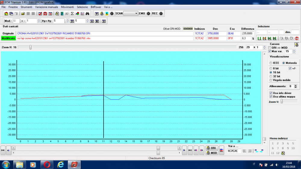Click the Allineamento value stepper

pyautogui.click(x=296, y=86)
